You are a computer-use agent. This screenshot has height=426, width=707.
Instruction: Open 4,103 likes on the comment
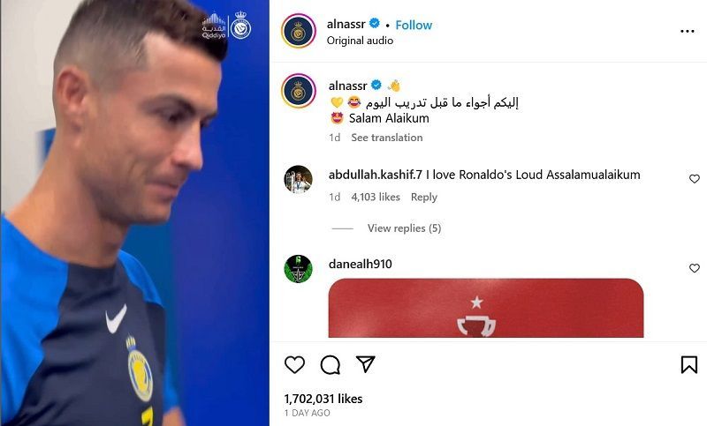[x=376, y=197]
